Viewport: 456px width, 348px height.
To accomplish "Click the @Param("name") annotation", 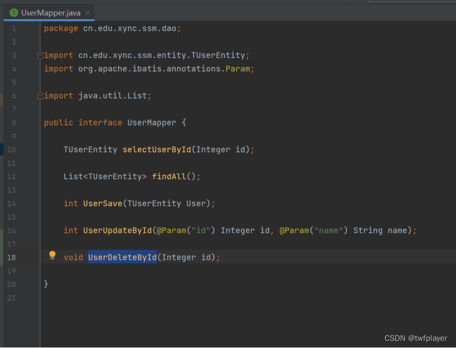I will pos(313,230).
